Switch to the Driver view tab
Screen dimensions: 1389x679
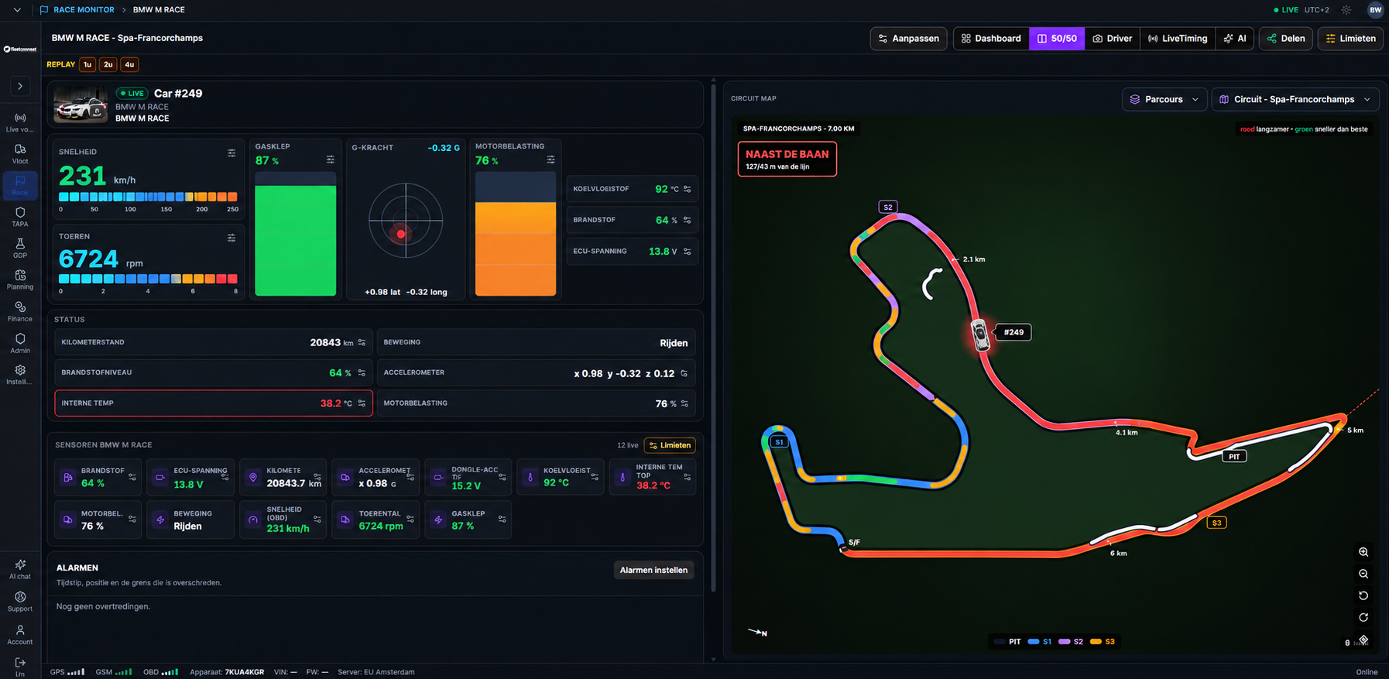tap(1112, 38)
